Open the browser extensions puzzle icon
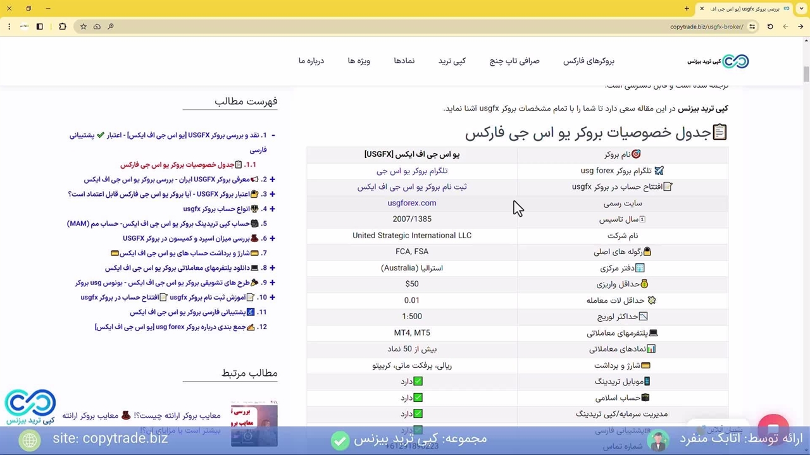 point(62,27)
